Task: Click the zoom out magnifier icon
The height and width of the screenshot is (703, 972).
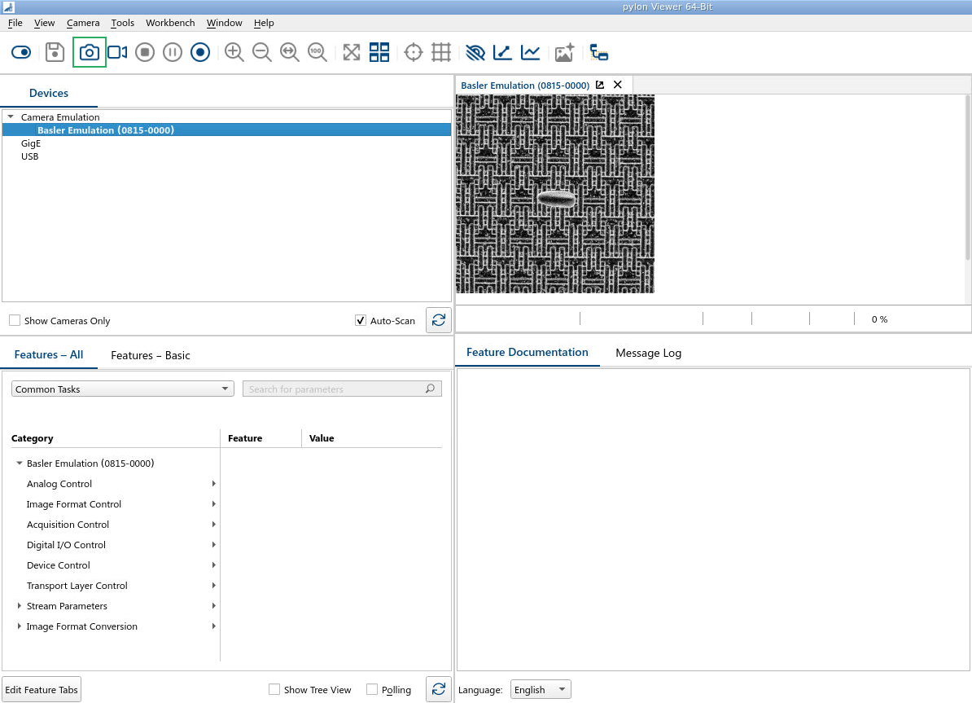Action: tap(261, 52)
